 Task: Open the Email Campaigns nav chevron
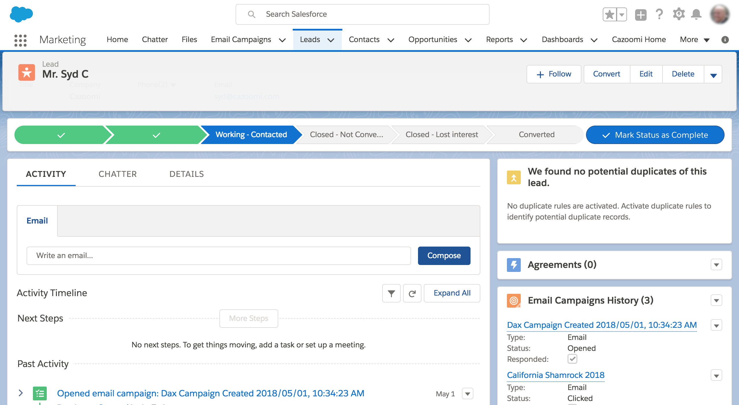click(x=283, y=40)
